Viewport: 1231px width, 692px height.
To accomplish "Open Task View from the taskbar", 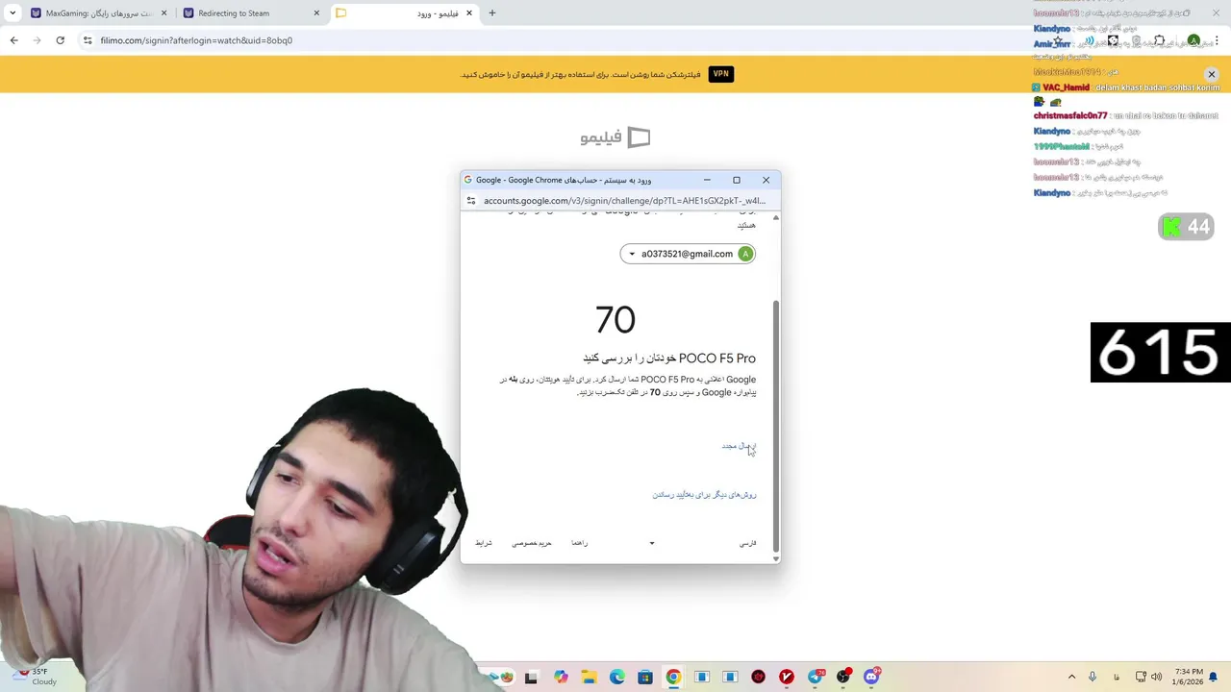I will 531,678.
